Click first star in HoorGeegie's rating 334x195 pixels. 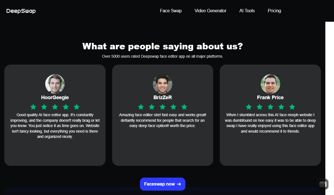click(x=33, y=107)
